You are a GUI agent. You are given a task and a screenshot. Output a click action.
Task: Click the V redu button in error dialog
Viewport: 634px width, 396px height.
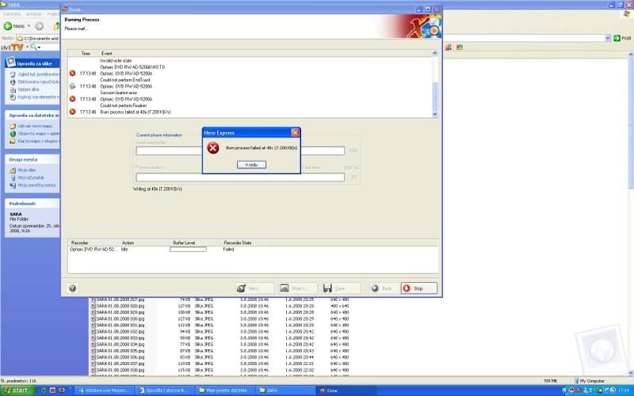(x=251, y=164)
